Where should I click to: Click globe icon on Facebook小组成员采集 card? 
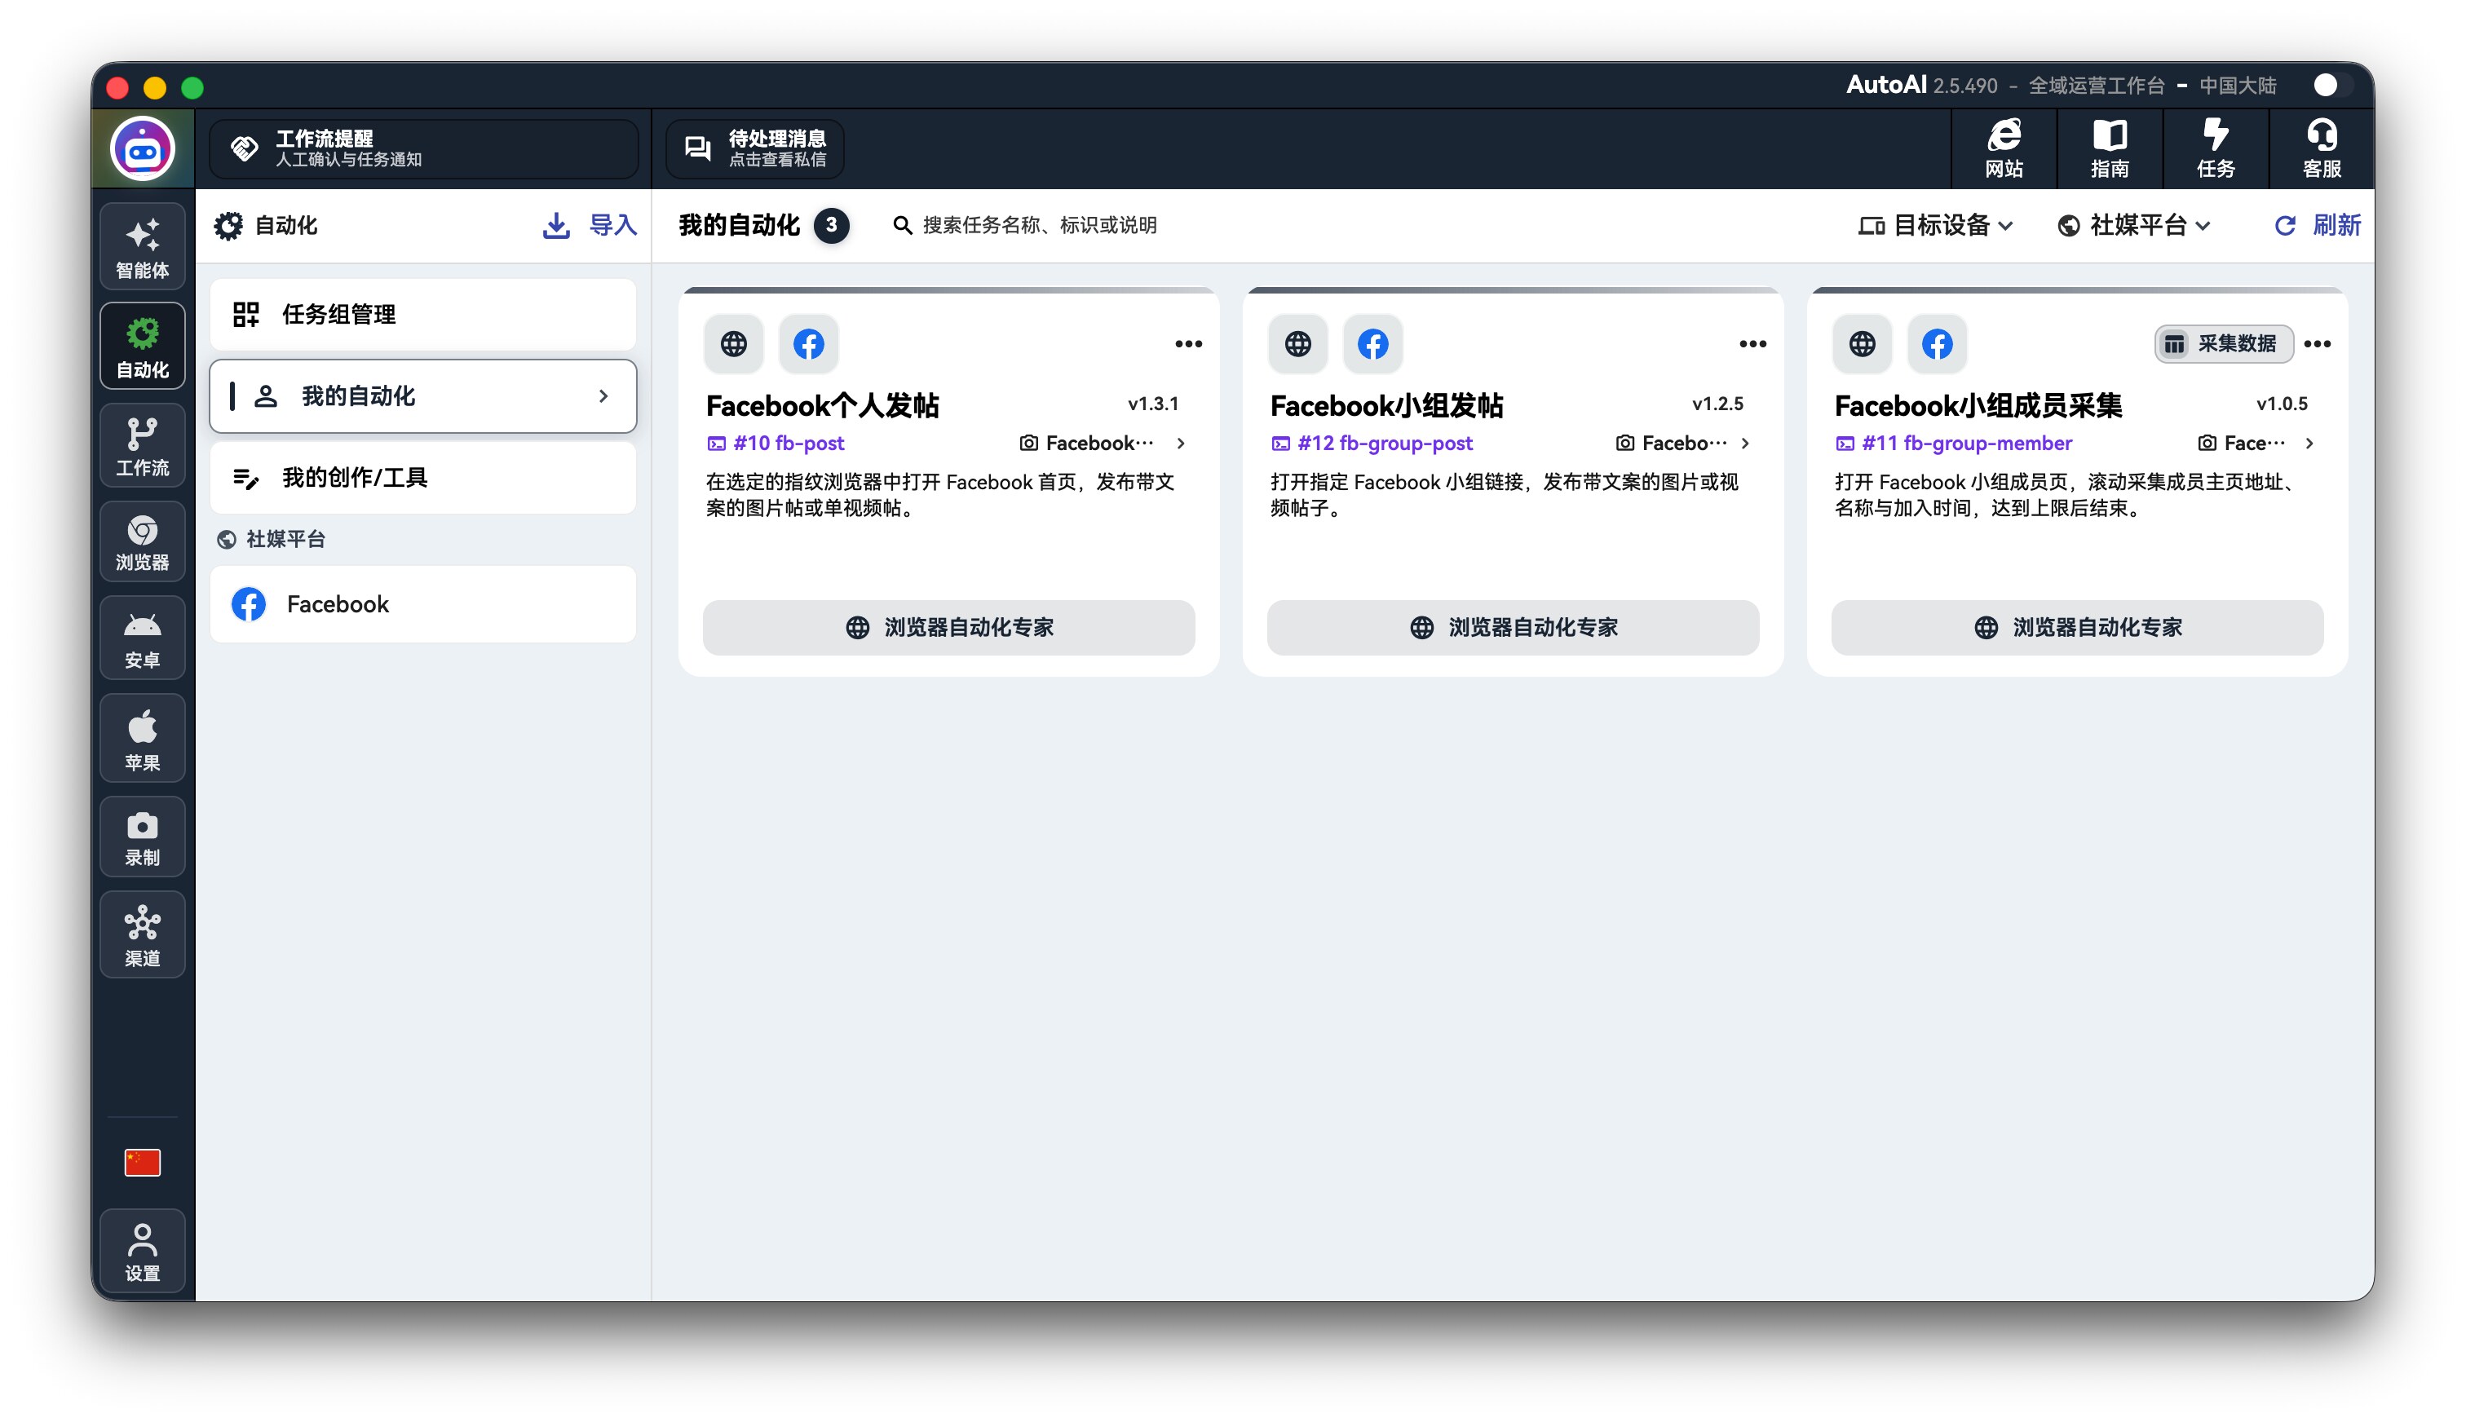click(x=1863, y=344)
